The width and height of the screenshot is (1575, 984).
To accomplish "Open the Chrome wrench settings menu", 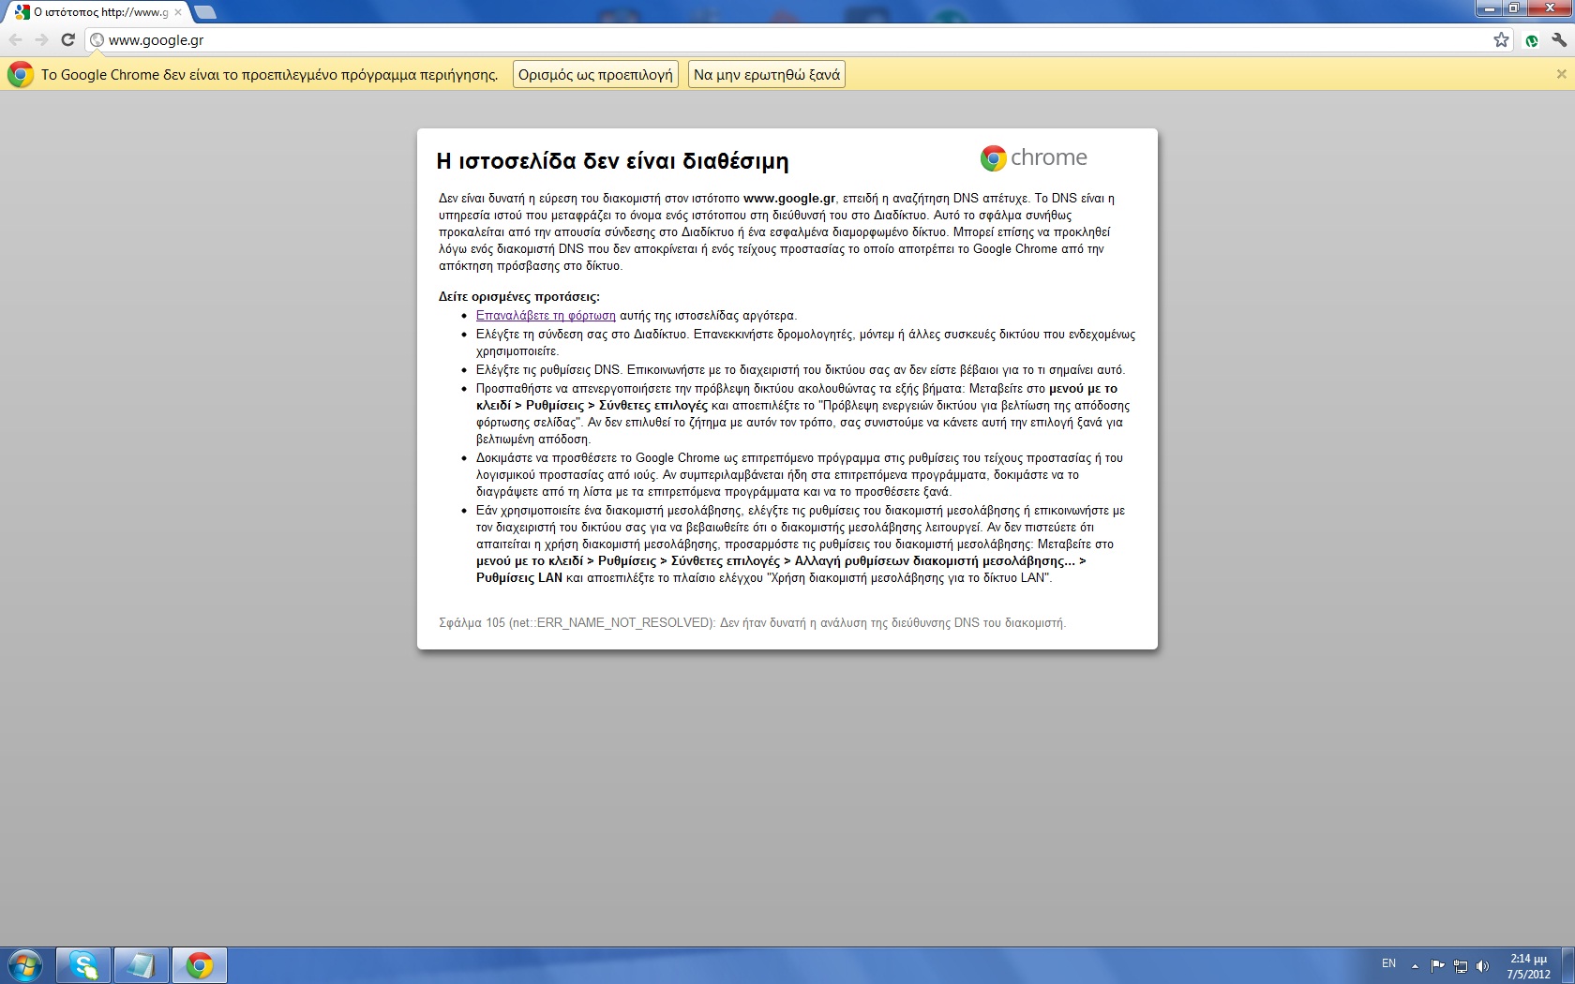I will coord(1559,39).
